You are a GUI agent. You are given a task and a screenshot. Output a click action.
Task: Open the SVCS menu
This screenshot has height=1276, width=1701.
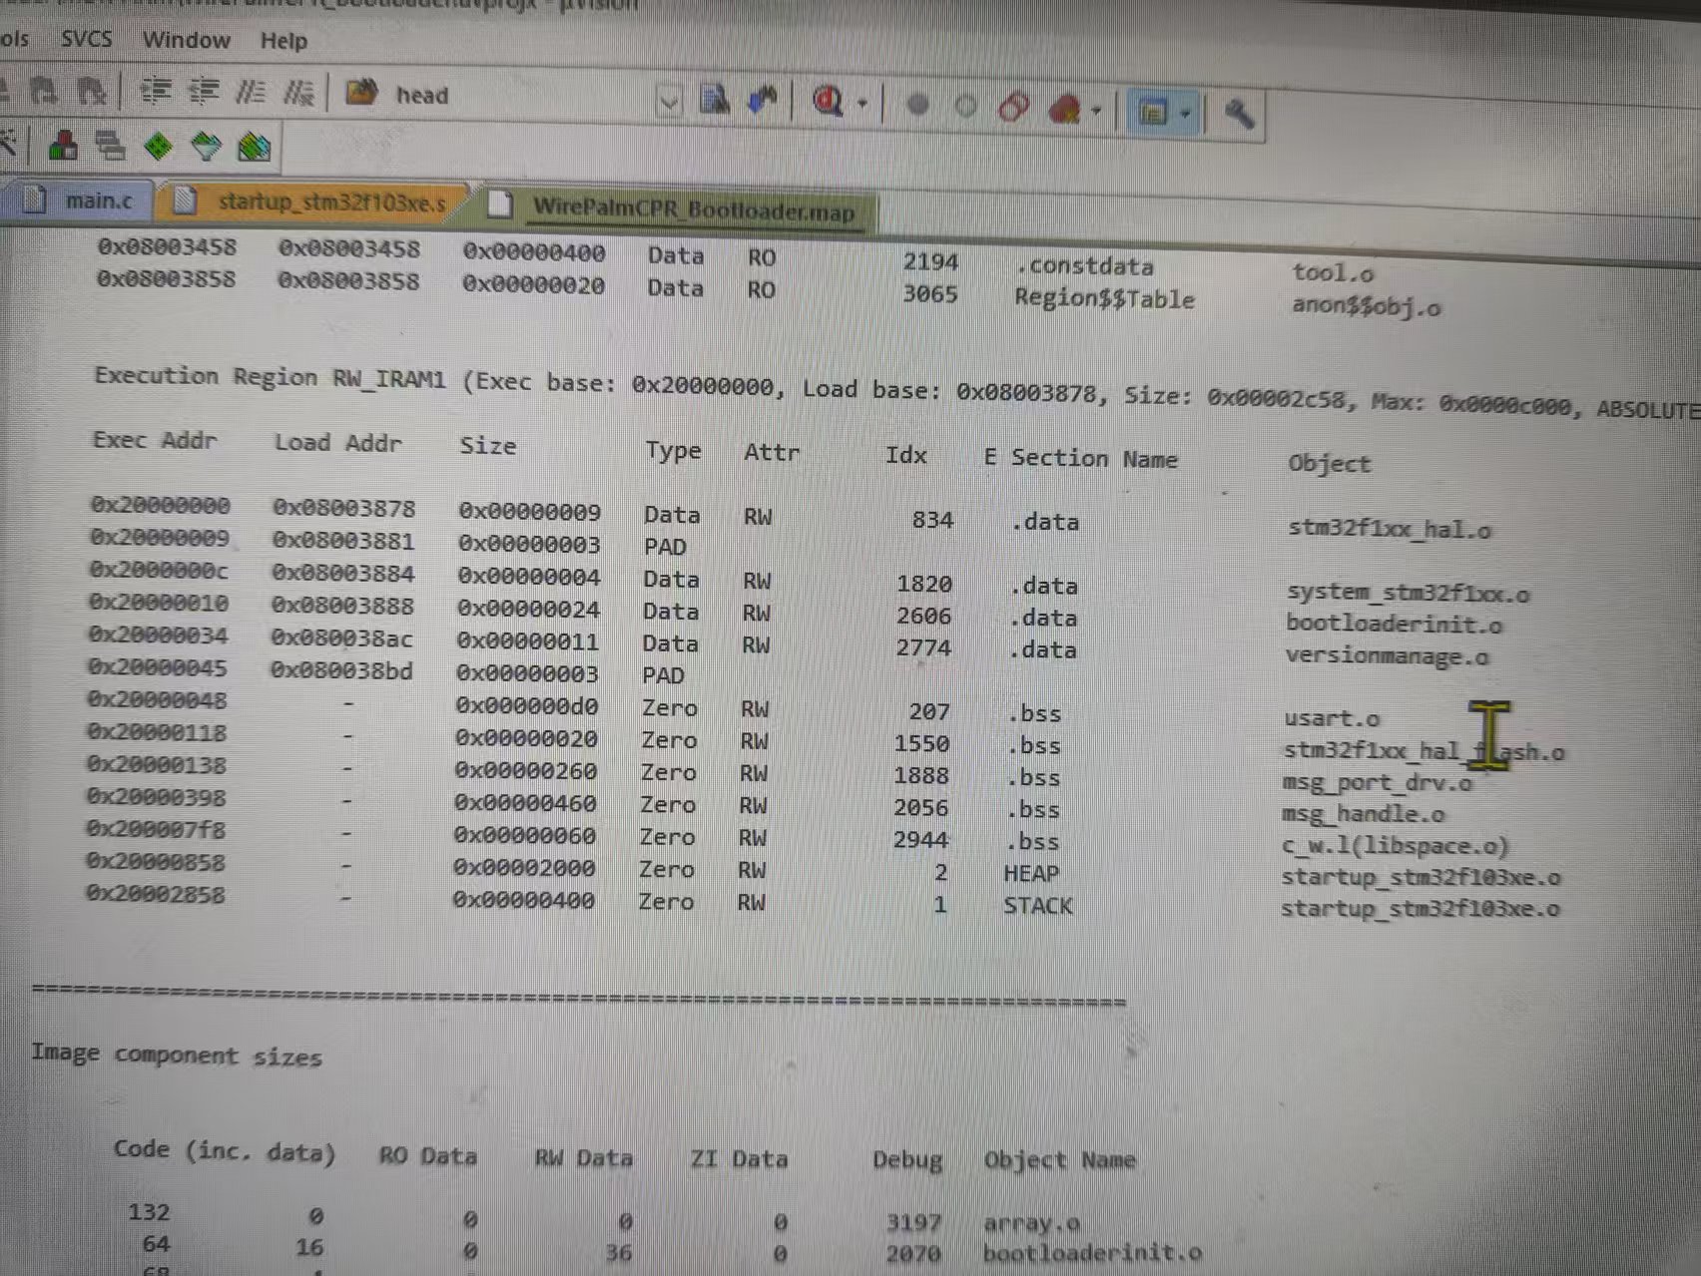[86, 40]
